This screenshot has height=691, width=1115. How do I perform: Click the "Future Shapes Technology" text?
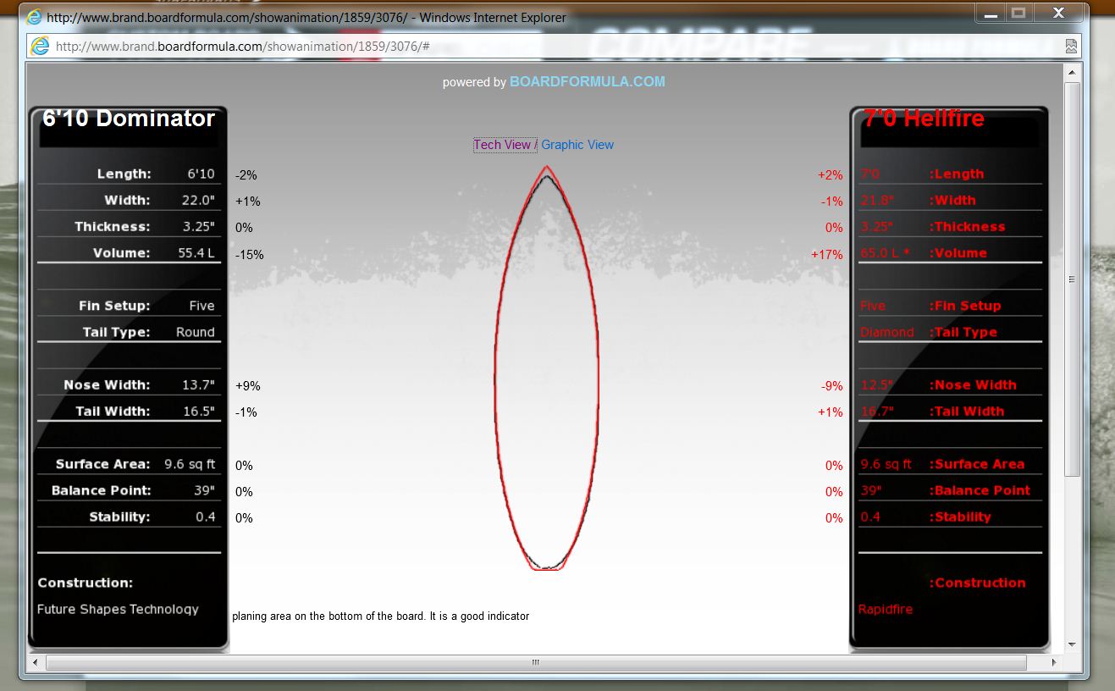coord(118,609)
